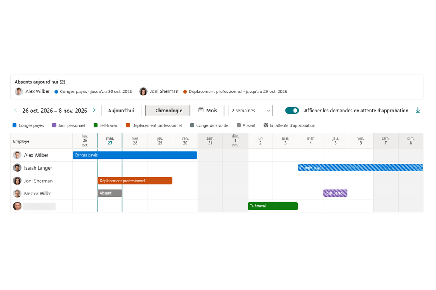Open Isaiah Langer's pending Congés payés bar
The image size is (436, 290).
pos(360,168)
